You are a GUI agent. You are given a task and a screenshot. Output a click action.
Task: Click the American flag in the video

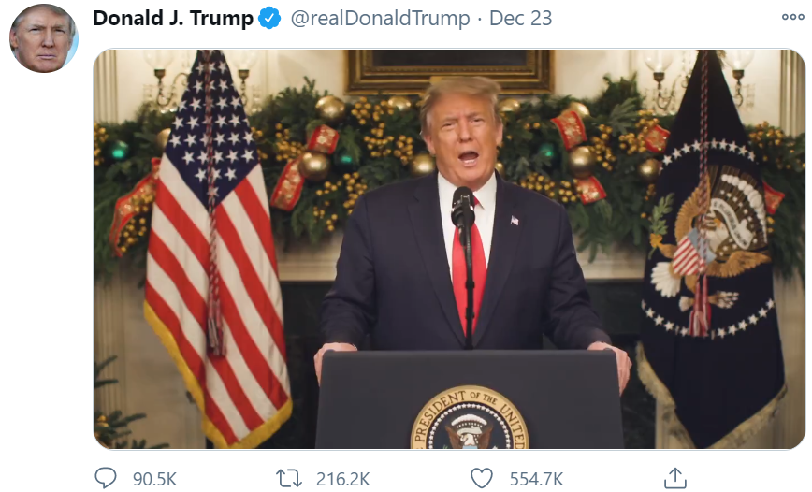[x=215, y=249]
